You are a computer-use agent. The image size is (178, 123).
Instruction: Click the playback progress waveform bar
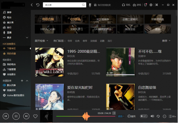tap(86, 116)
